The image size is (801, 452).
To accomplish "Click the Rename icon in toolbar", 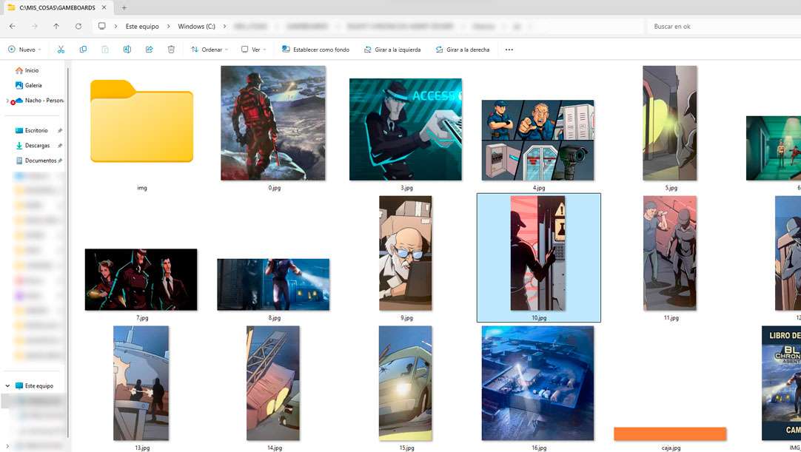I will click(127, 50).
